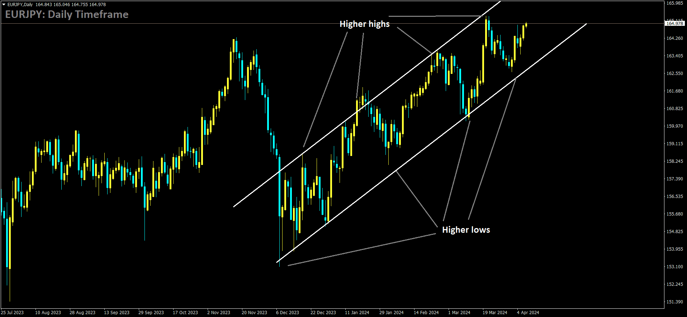Screen dimensions: 687x317
Task: Click the 11 Jan 2024 date label
Action: [357, 313]
